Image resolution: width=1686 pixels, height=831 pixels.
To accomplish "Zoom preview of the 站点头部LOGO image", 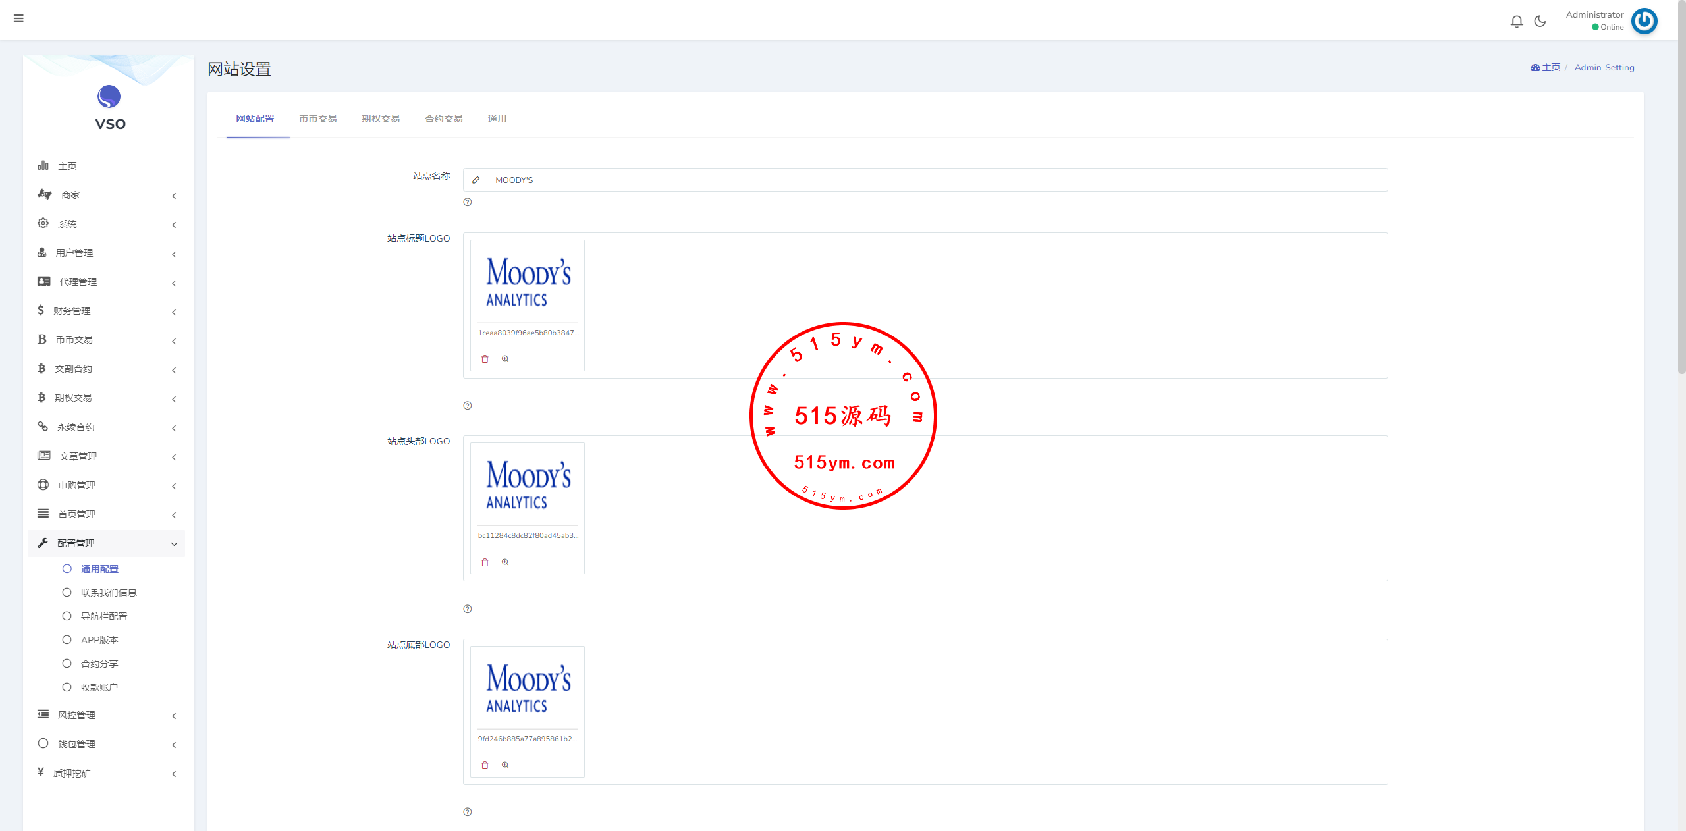I will tap(505, 562).
